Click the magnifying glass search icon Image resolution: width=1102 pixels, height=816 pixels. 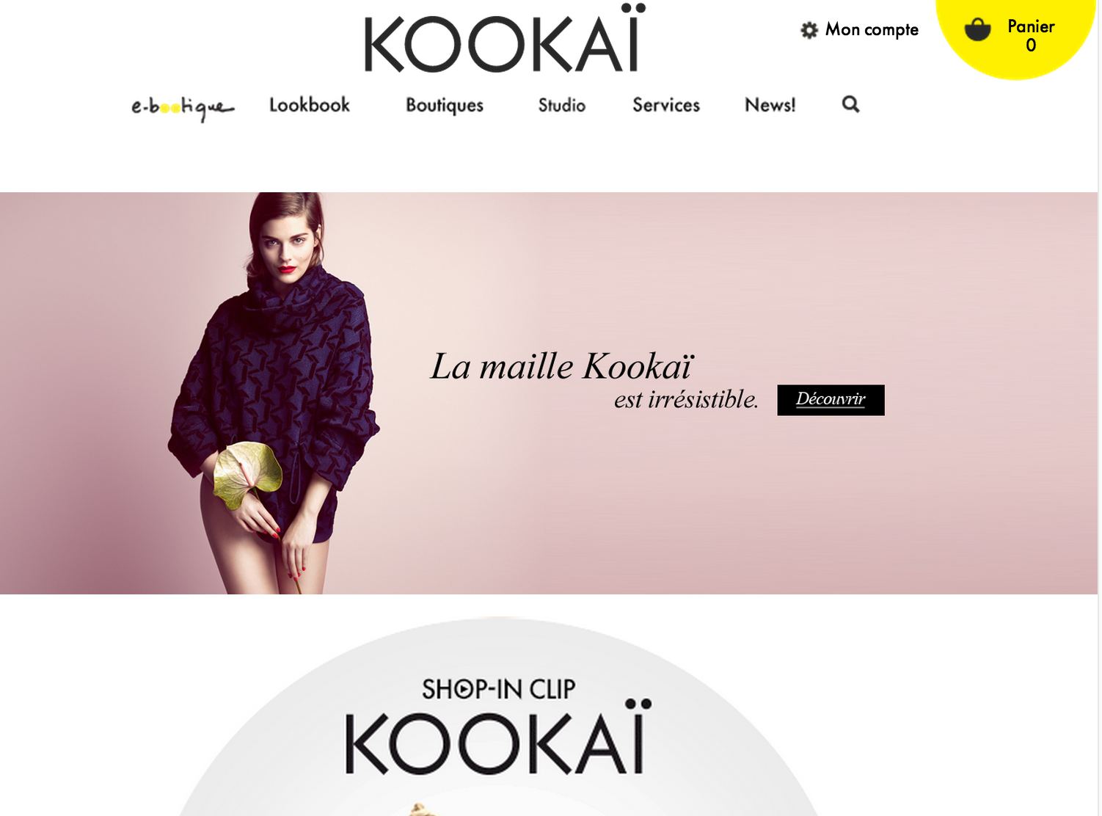[850, 104]
